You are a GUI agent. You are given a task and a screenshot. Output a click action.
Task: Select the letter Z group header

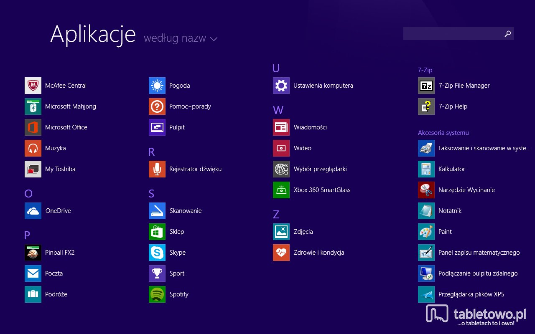pyautogui.click(x=276, y=214)
